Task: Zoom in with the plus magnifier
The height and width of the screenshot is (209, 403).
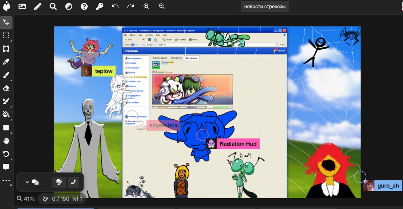Action: (x=146, y=6)
